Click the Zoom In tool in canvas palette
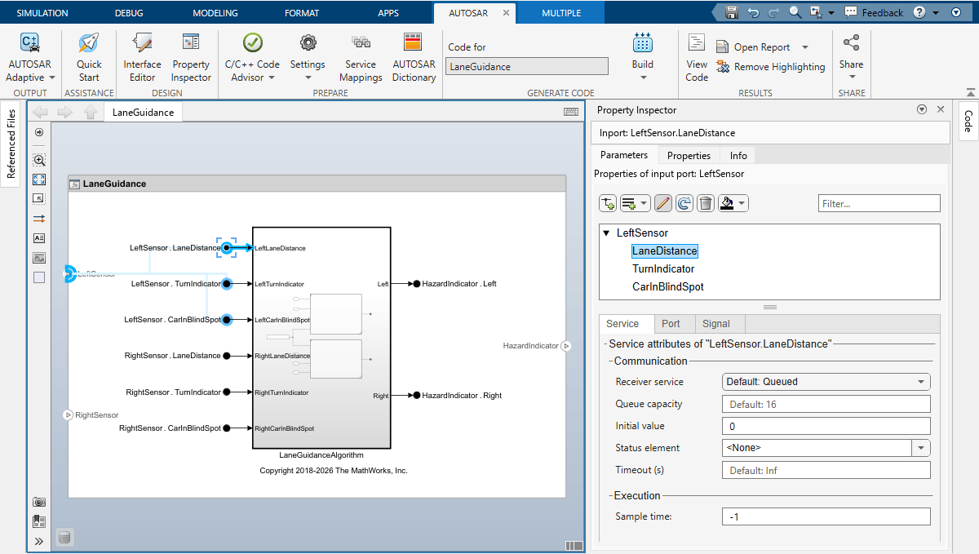Viewport: 979px width, 554px height. coord(39,160)
